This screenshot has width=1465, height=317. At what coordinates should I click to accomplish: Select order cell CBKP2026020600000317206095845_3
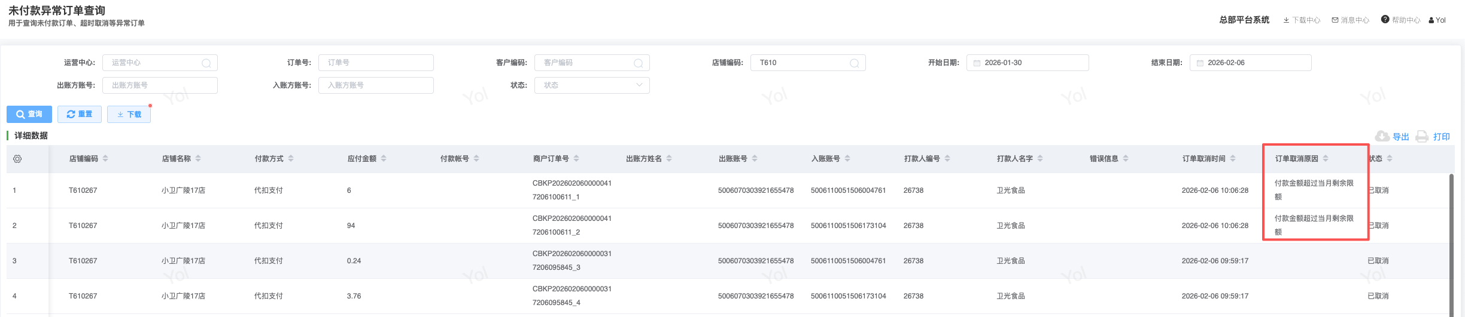coord(572,260)
